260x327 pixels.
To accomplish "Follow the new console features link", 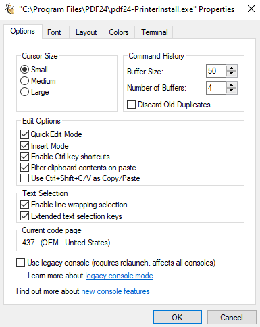I will click(x=115, y=291).
